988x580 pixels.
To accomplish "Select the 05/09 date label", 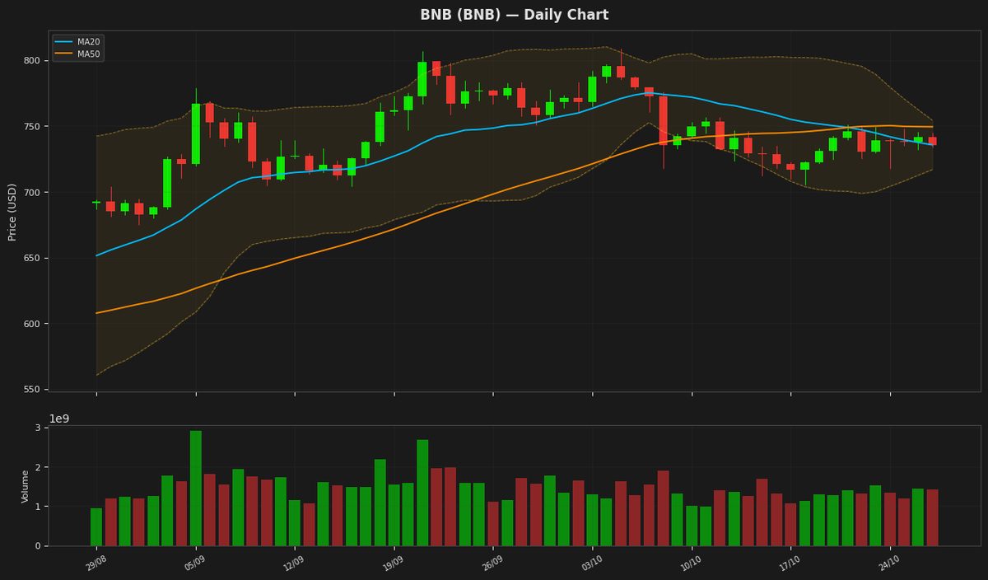I will point(194,563).
